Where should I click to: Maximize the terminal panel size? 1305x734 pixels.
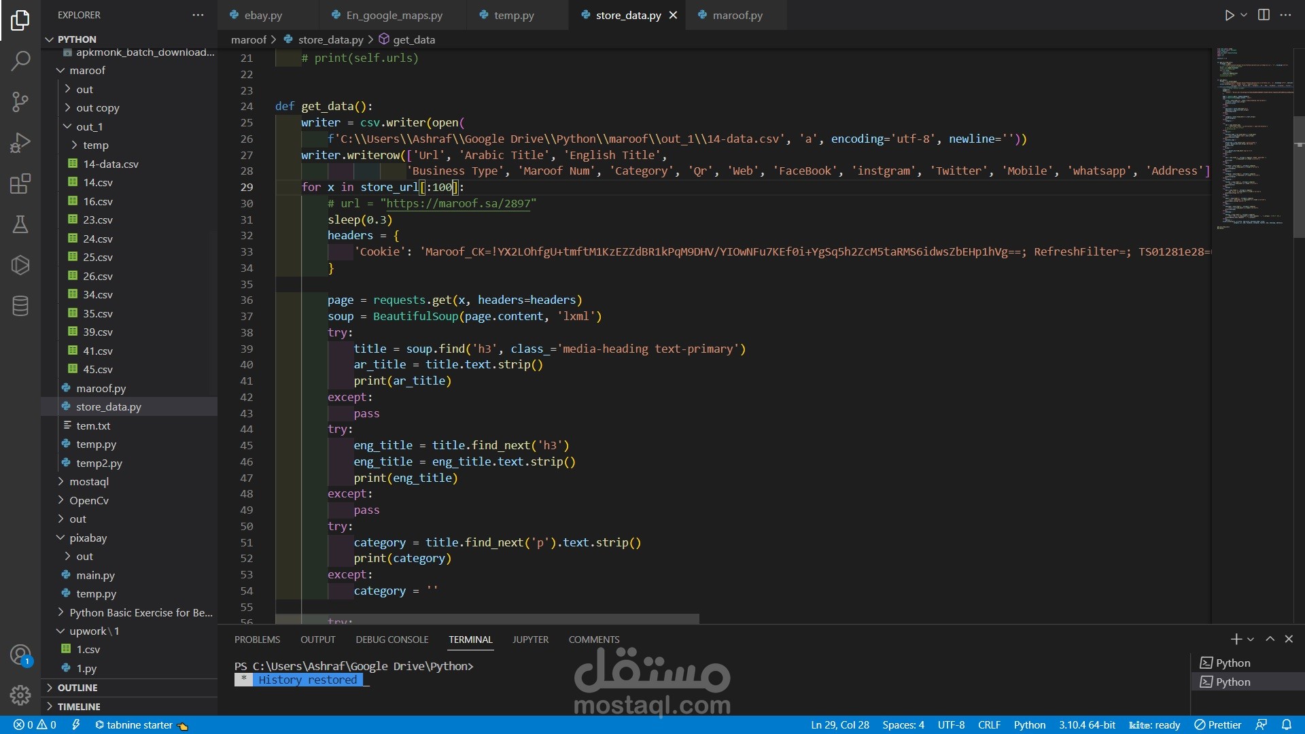click(1270, 639)
